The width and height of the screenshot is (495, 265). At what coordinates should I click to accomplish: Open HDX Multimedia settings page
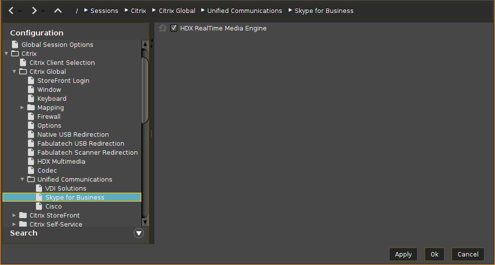coord(61,161)
